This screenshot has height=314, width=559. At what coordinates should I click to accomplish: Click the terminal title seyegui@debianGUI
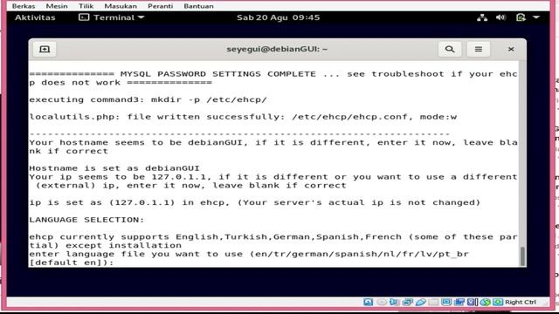click(277, 49)
